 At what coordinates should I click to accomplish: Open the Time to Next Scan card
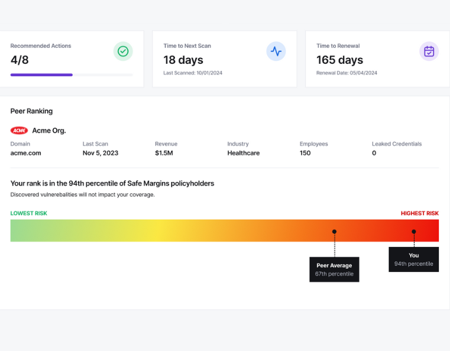pyautogui.click(x=225, y=58)
